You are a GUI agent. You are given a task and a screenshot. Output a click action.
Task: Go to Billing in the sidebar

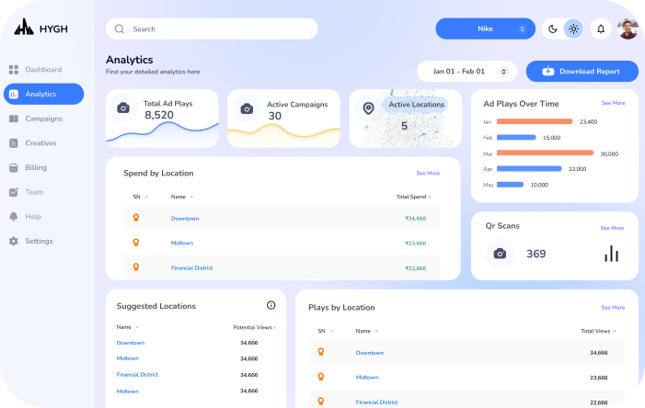tap(36, 167)
